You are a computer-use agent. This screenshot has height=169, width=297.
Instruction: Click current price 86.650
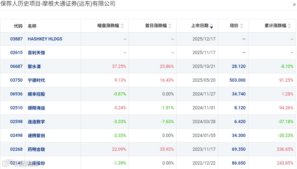(239, 163)
